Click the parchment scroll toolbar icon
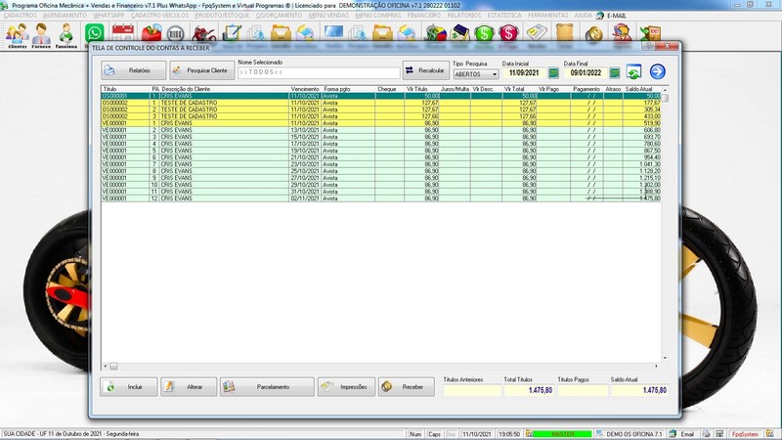Viewport: 782px width, 440px height. click(x=565, y=33)
